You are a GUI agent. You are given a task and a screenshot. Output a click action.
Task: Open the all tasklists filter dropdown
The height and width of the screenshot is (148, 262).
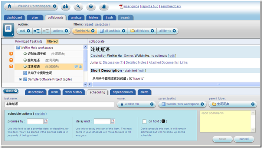click(x=112, y=31)
